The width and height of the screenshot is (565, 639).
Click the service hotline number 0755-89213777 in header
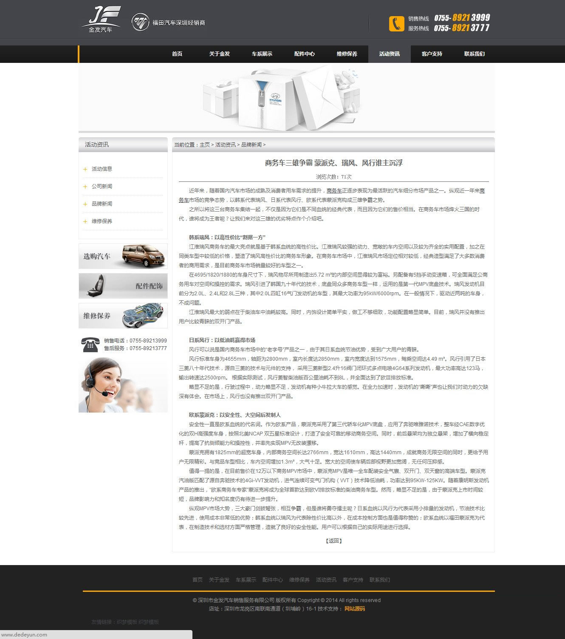[462, 28]
